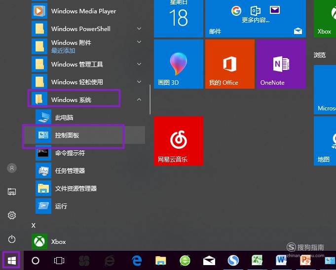Open 任务管理器 (Task Manager)
The height and width of the screenshot is (270, 336).
click(90, 170)
